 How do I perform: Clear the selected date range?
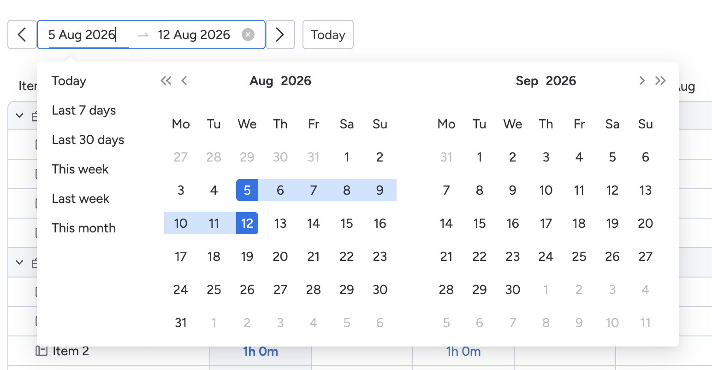[248, 35]
